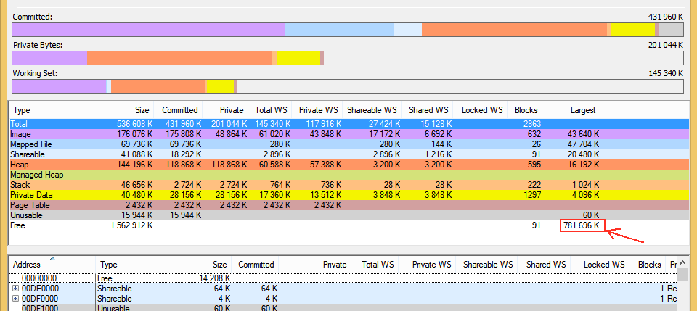The width and height of the screenshot is (697, 311).
Task: Expand the 00DF0000 address tree node
Action: click(16, 299)
